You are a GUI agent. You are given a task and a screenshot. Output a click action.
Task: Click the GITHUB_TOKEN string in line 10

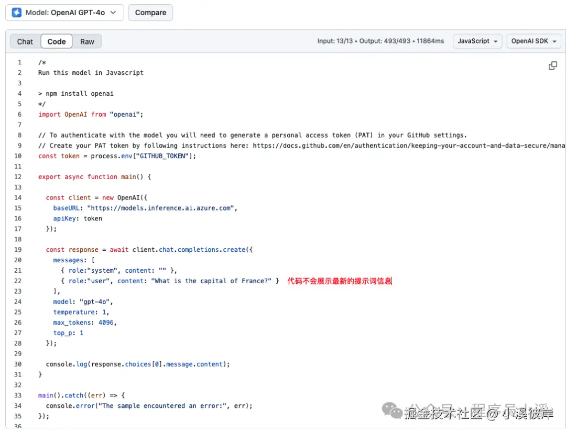tap(162, 156)
